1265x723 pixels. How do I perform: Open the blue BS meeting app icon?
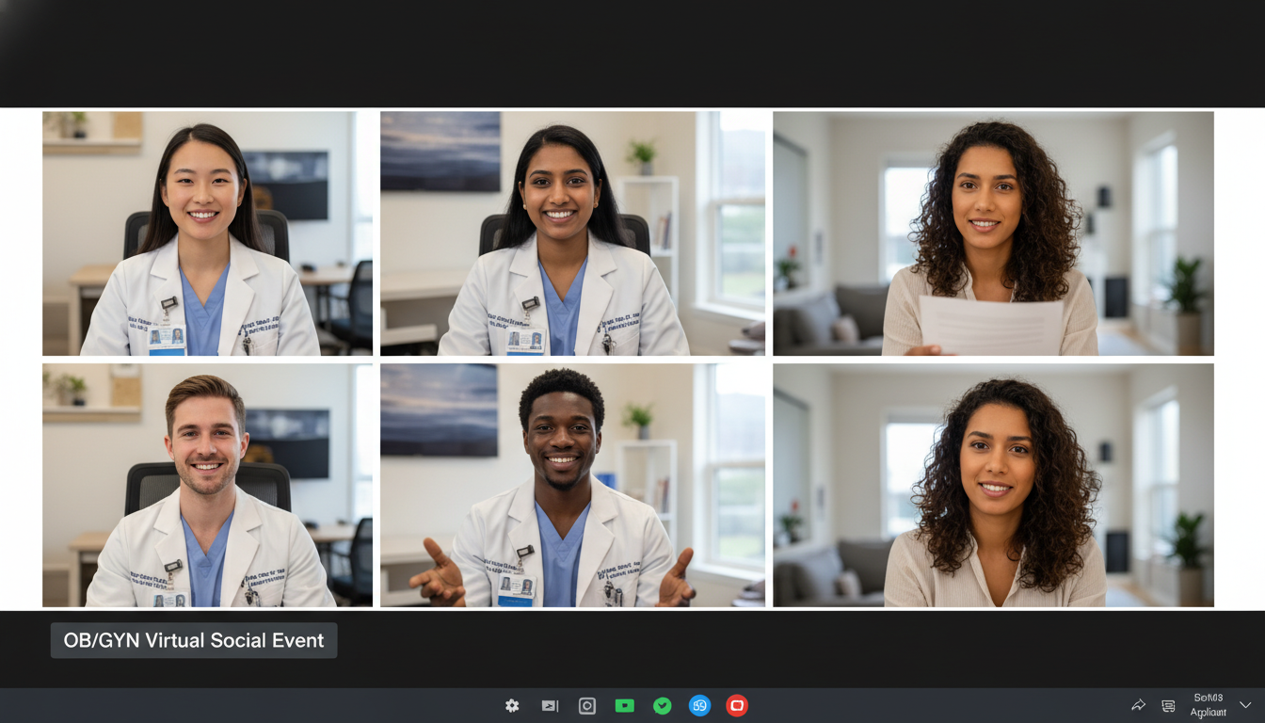pyautogui.click(x=699, y=705)
